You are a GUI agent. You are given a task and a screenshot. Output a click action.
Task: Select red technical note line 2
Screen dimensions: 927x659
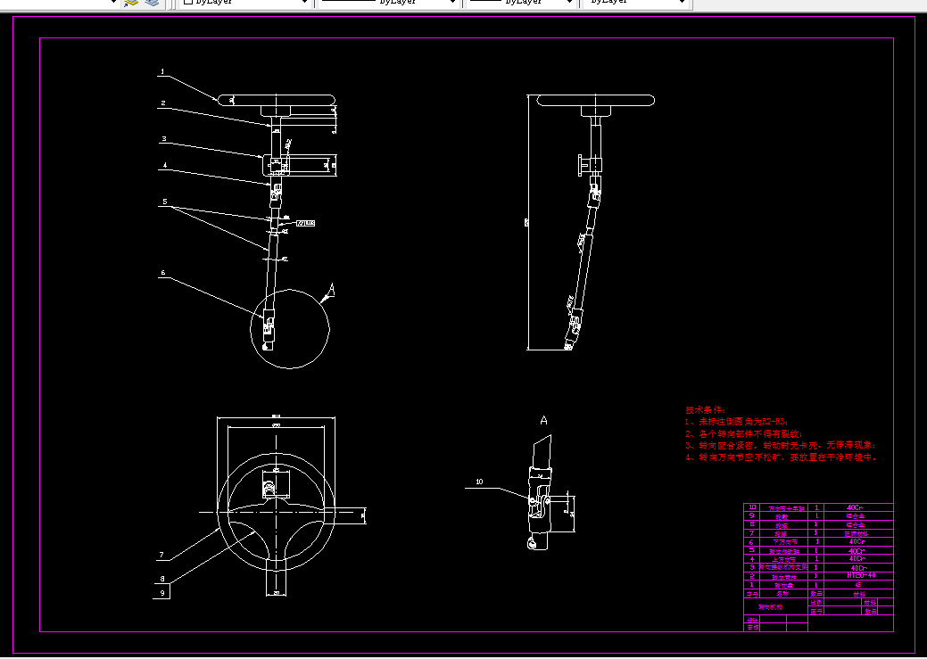pyautogui.click(x=744, y=433)
